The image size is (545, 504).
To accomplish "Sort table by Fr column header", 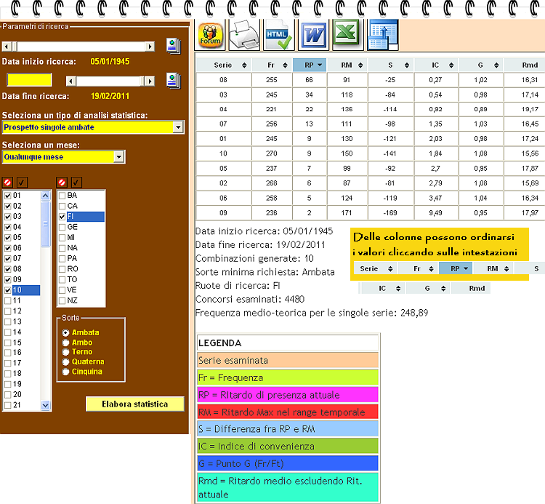I will click(x=272, y=65).
